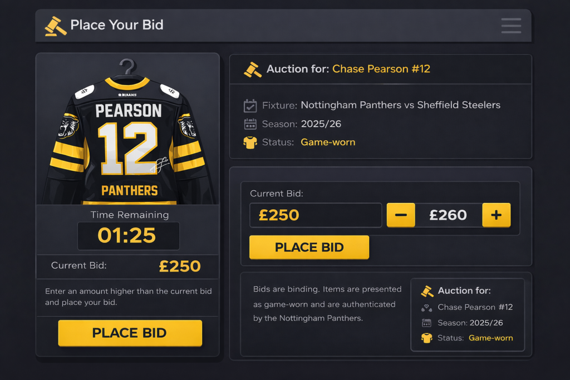The image size is (570, 380).
Task: Click the calendar icon in the summary card
Action: [427, 323]
